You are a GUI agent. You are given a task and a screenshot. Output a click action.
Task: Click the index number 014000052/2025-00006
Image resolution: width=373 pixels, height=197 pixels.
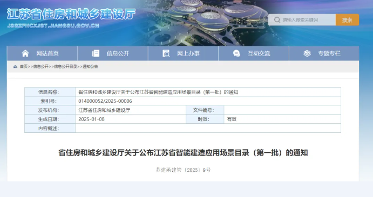point(105,101)
